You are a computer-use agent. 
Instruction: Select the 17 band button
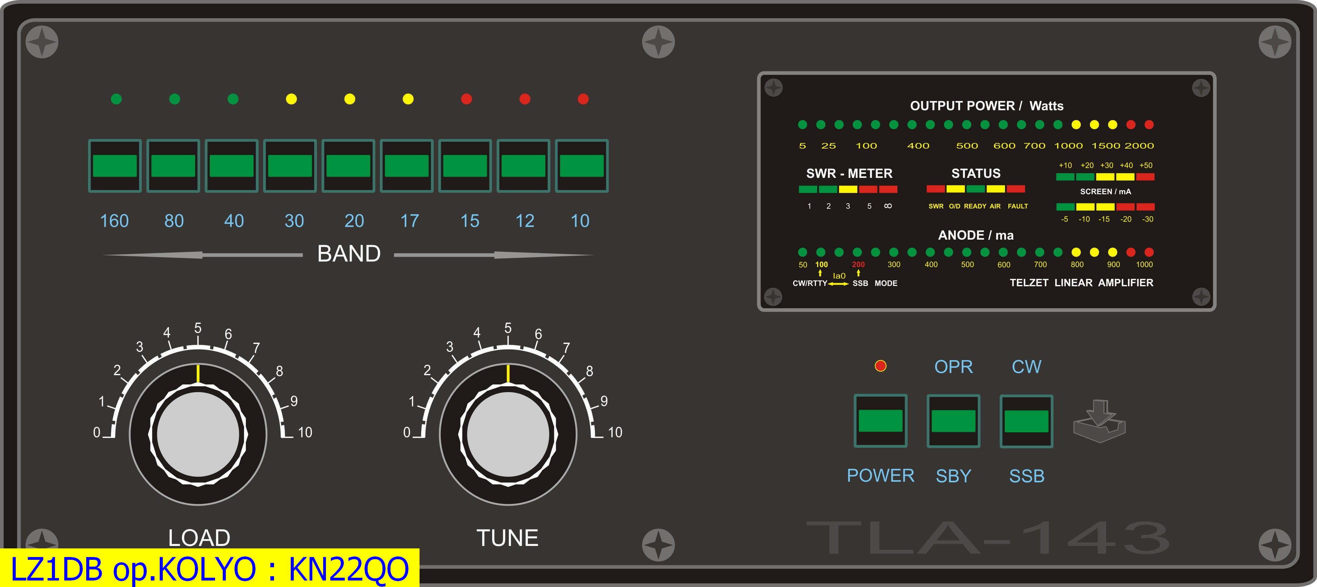(x=407, y=166)
